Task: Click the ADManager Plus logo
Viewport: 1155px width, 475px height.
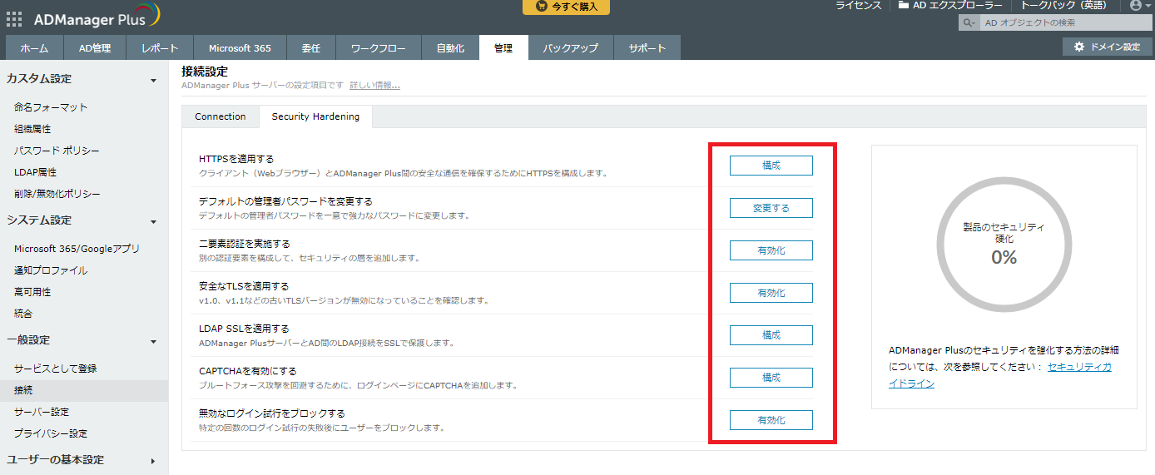Action: (97, 17)
